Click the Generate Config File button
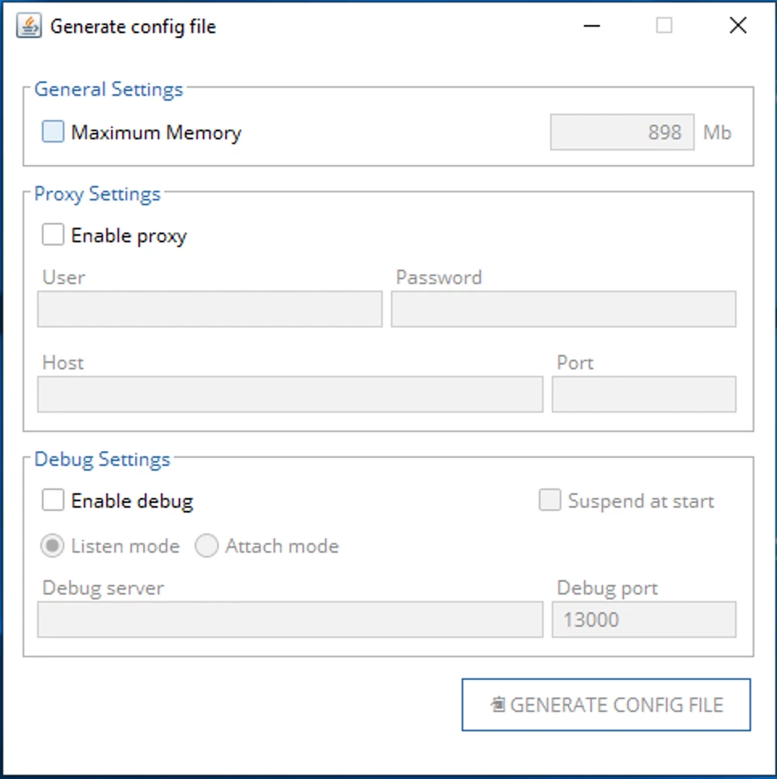Viewport: 777px width, 779px height. [606, 704]
